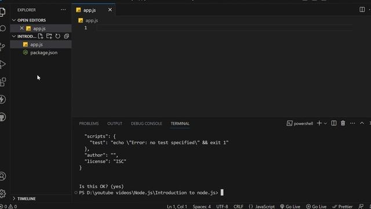Viewport: 371px width, 209px height.
Task: Change line endings via CRLF
Action: click(x=238, y=207)
